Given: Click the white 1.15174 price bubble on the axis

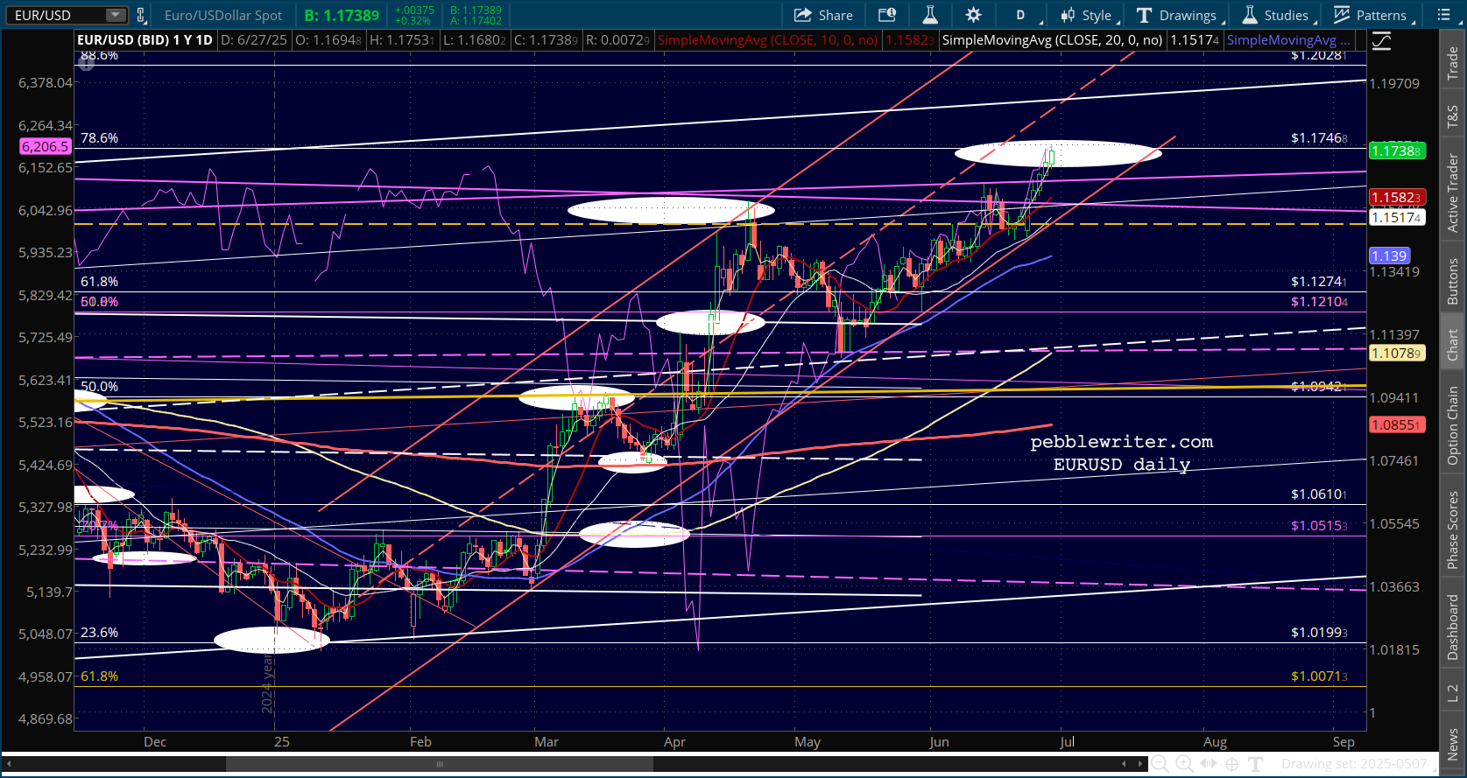Looking at the screenshot, I should pyautogui.click(x=1397, y=218).
